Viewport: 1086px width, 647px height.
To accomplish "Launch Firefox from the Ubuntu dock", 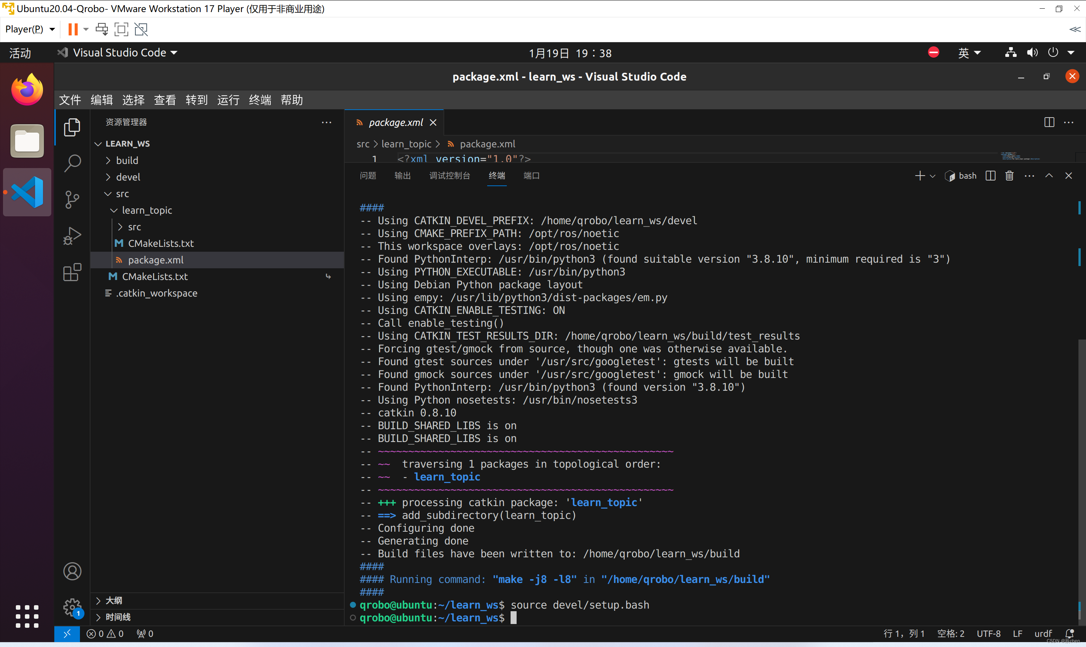I will pyautogui.click(x=27, y=89).
